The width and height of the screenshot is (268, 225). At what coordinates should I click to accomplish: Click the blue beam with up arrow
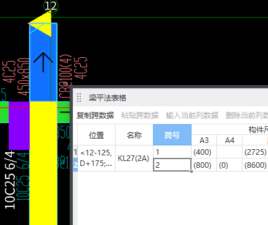coord(43,62)
